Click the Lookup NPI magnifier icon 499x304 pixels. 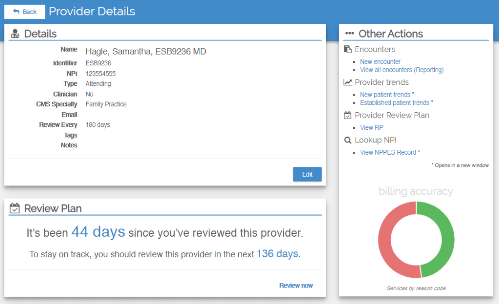click(x=347, y=140)
